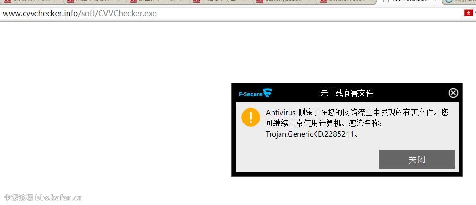Click the red extension icon beside the address bar
Screen dimensions: 476x205
468,13
